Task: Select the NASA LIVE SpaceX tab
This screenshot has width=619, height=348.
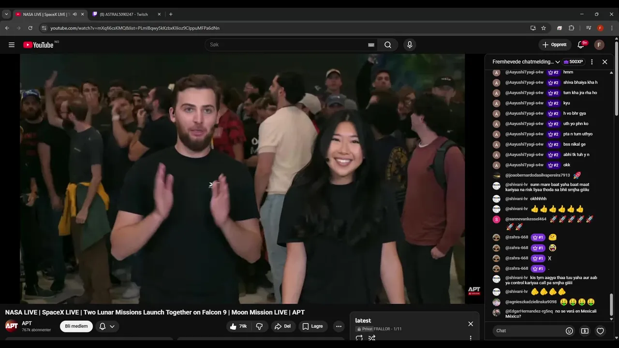Action: click(x=46, y=14)
